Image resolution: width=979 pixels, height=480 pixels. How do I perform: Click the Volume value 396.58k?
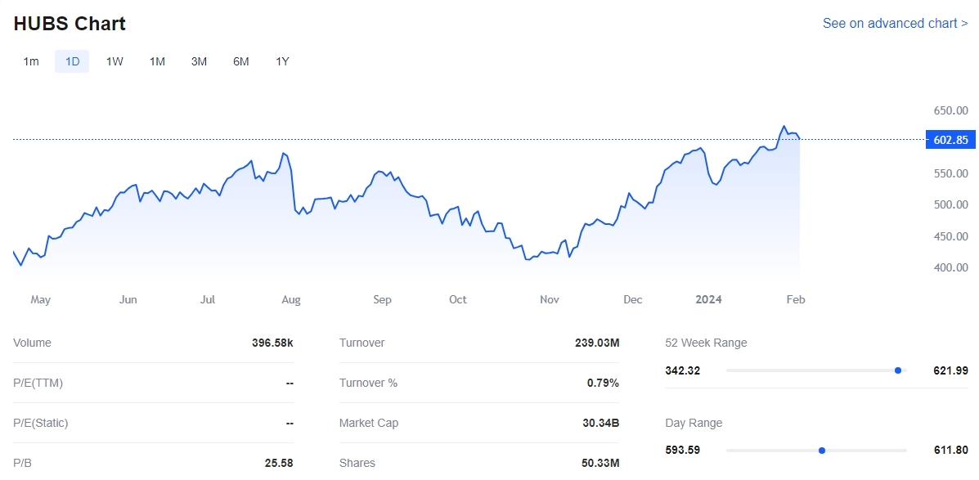tap(272, 343)
